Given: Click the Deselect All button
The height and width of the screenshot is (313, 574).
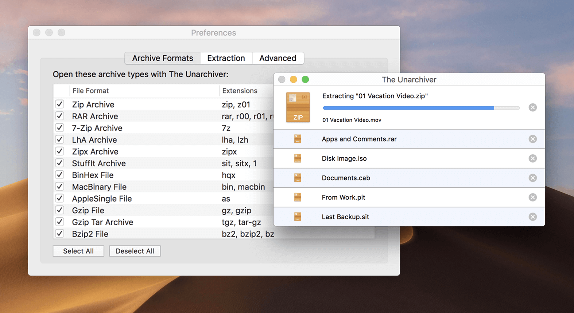Looking at the screenshot, I should (x=135, y=251).
